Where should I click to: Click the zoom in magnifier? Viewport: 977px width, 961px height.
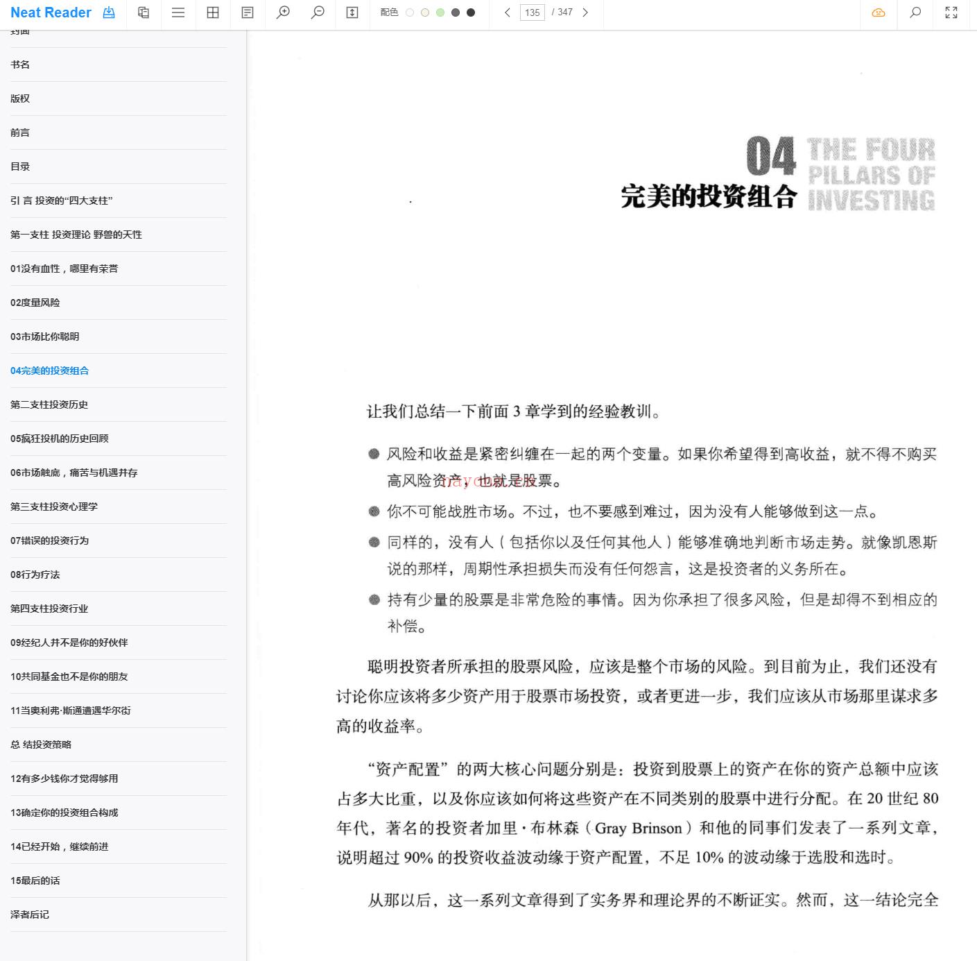click(283, 12)
